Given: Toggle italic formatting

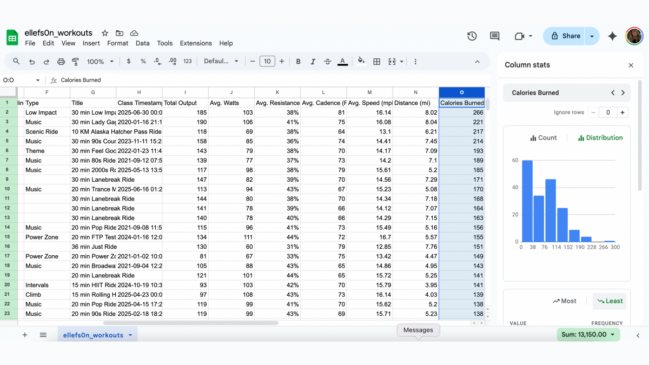Looking at the screenshot, I should tap(313, 62).
